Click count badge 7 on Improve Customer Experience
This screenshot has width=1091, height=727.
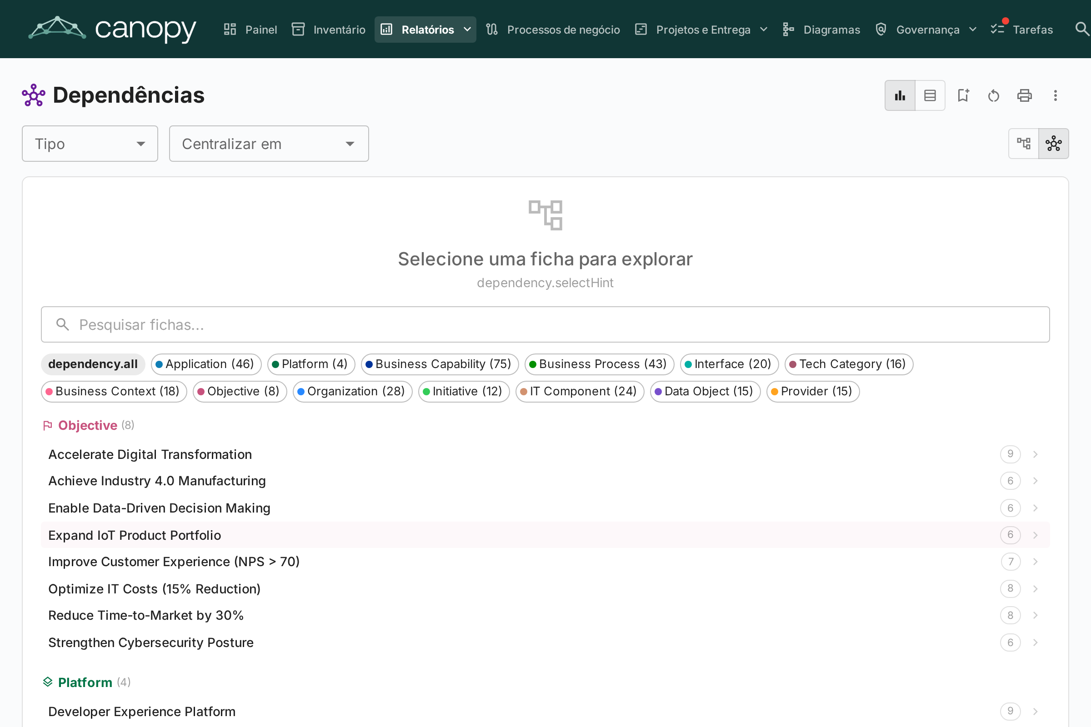click(1010, 562)
